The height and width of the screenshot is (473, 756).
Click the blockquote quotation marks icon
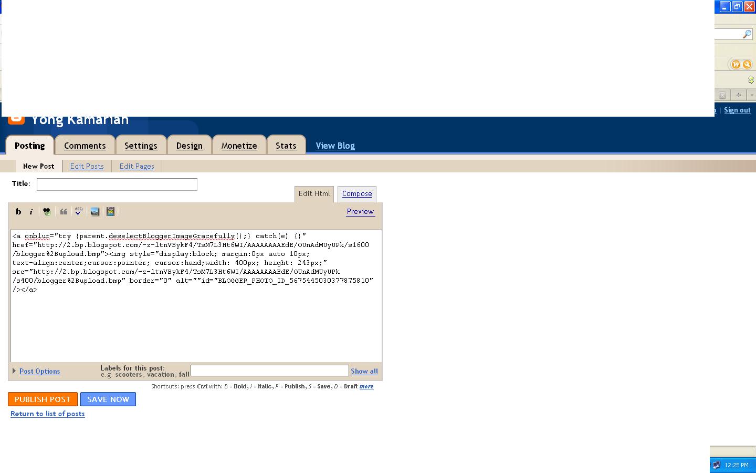pos(64,212)
